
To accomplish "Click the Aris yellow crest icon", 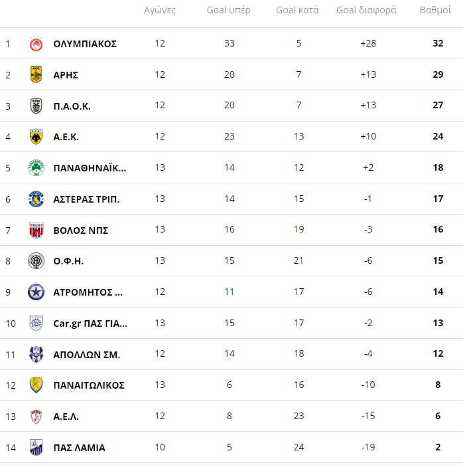I will point(36,74).
